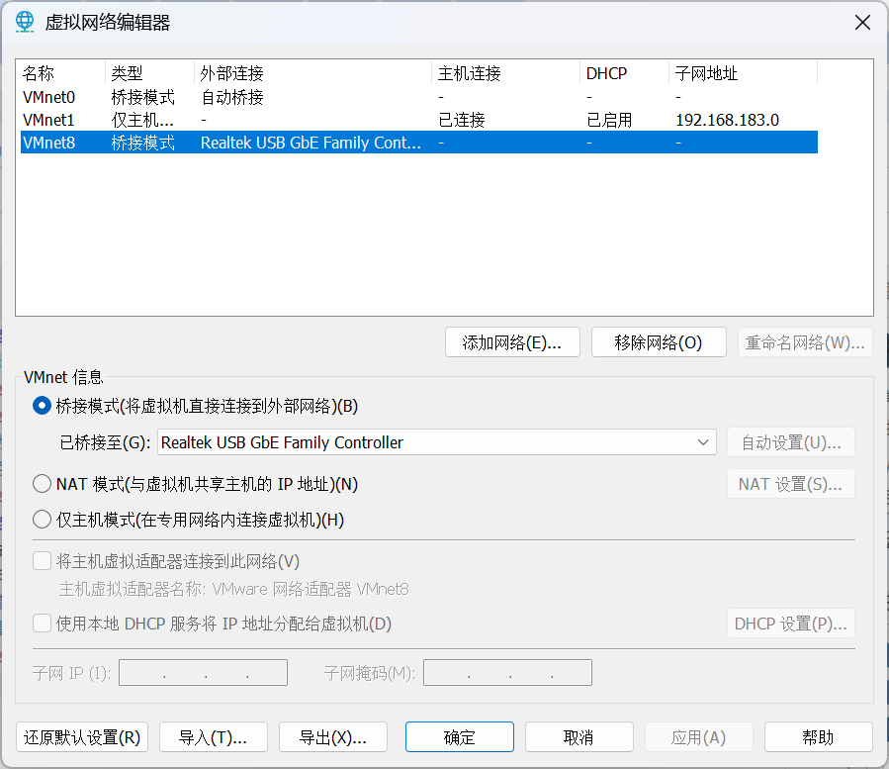Click the 名称 column header
Image resolution: width=889 pixels, height=769 pixels.
61,73
